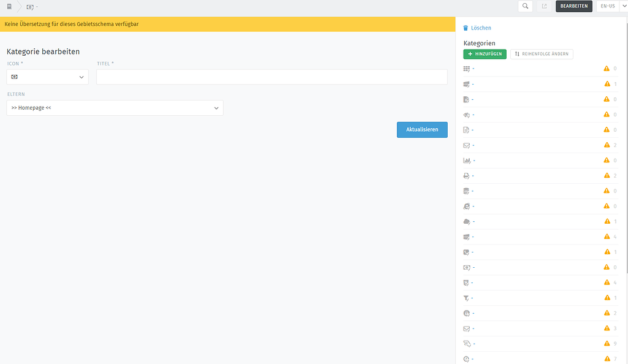The width and height of the screenshot is (628, 364).
Task: Click count 9 in handshake row
Action: pos(615,344)
